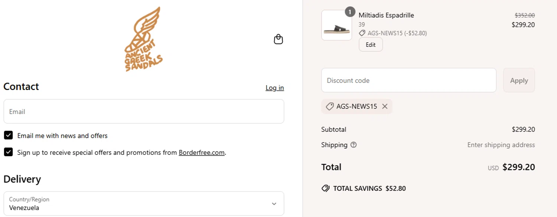
Task: Click the product size 39 text
Action: point(362,24)
